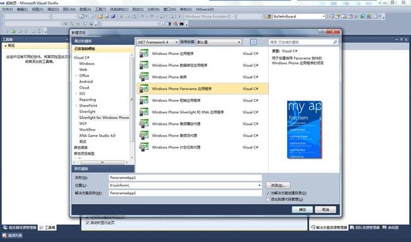Open the location path dropdown arrow
The width and height of the screenshot is (411, 242).
coord(259,185)
